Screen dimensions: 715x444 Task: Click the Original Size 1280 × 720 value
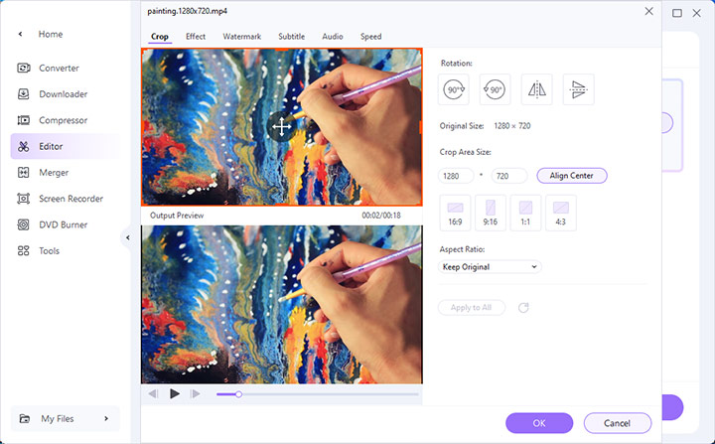[x=512, y=126]
